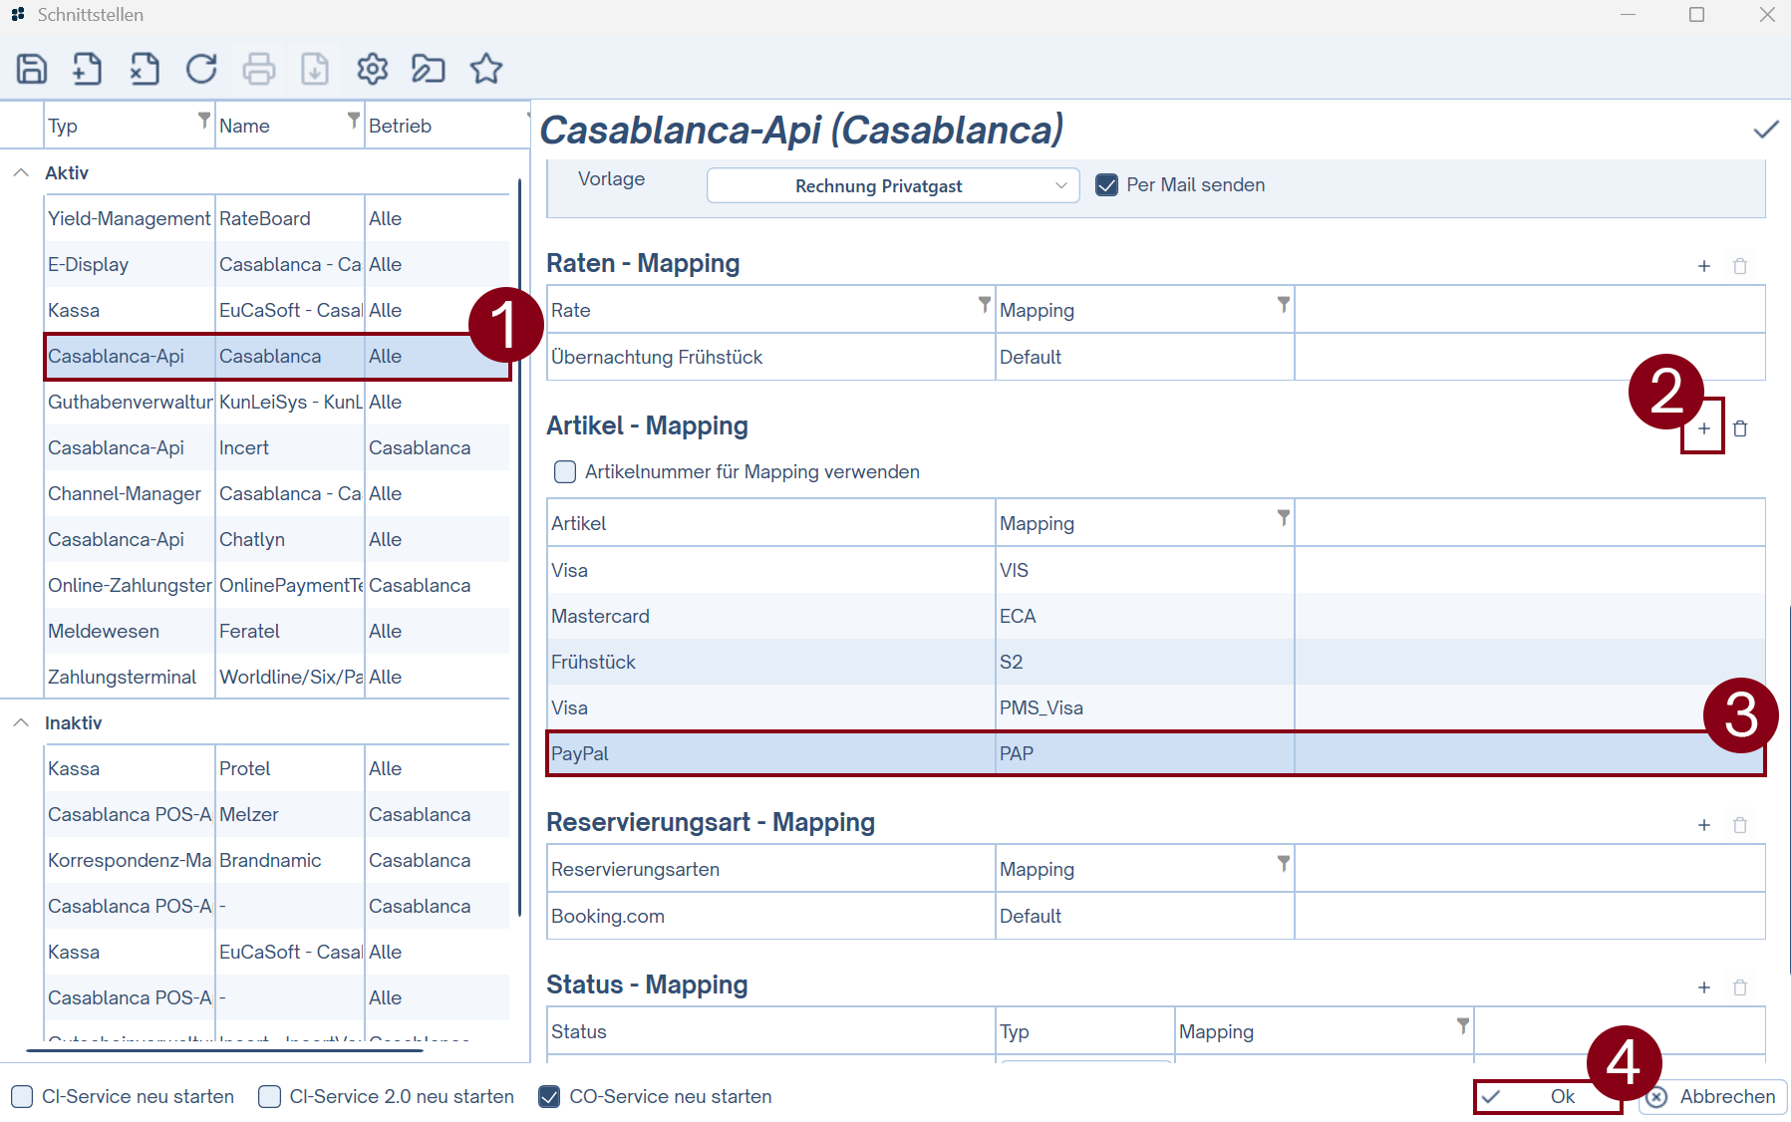The image size is (1791, 1122).
Task: Click the new document icon
Action: pyautogui.click(x=88, y=69)
